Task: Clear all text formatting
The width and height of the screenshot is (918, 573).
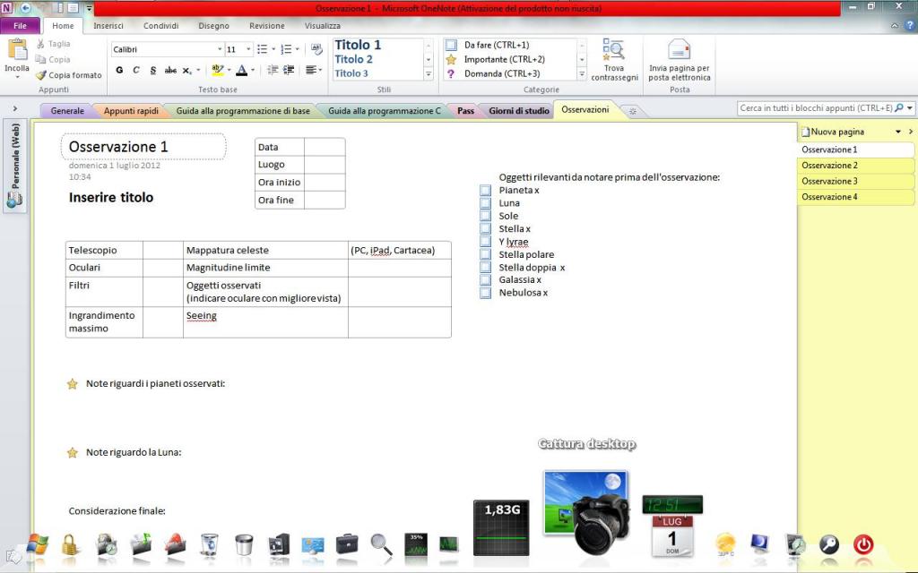Action: (316, 49)
